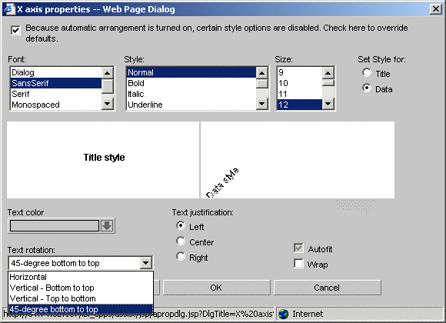Select font size 9
The height and width of the screenshot is (323, 446).
point(300,72)
